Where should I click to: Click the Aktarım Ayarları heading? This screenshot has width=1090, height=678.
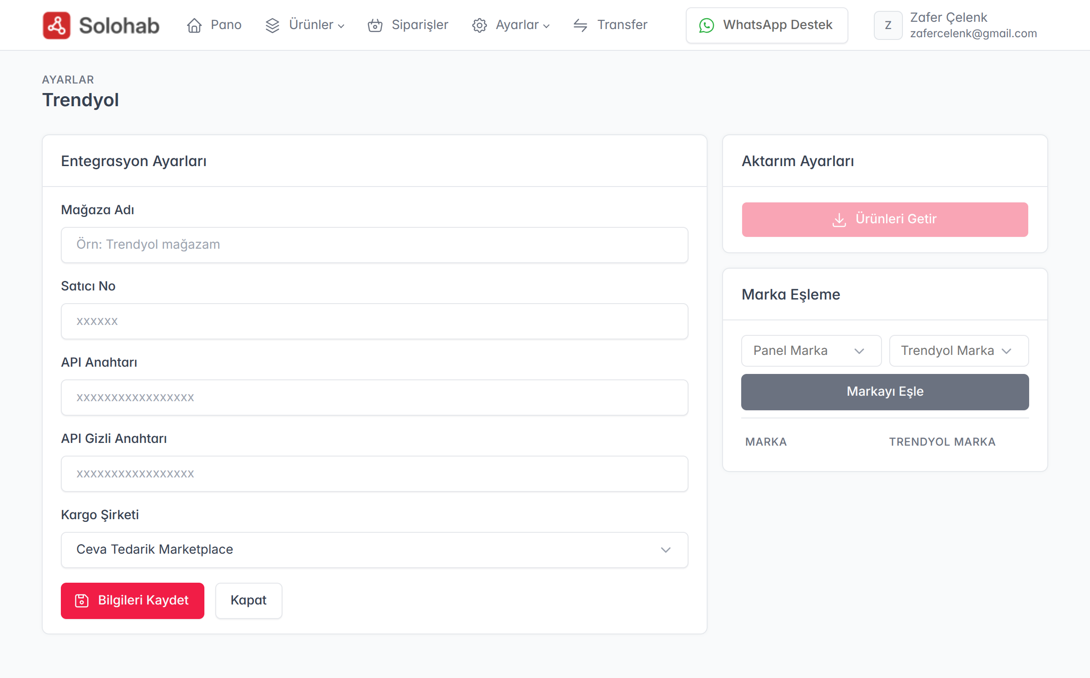tap(798, 161)
